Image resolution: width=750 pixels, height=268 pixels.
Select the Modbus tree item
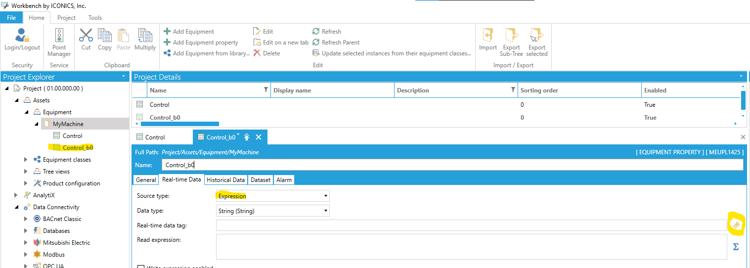coord(53,255)
